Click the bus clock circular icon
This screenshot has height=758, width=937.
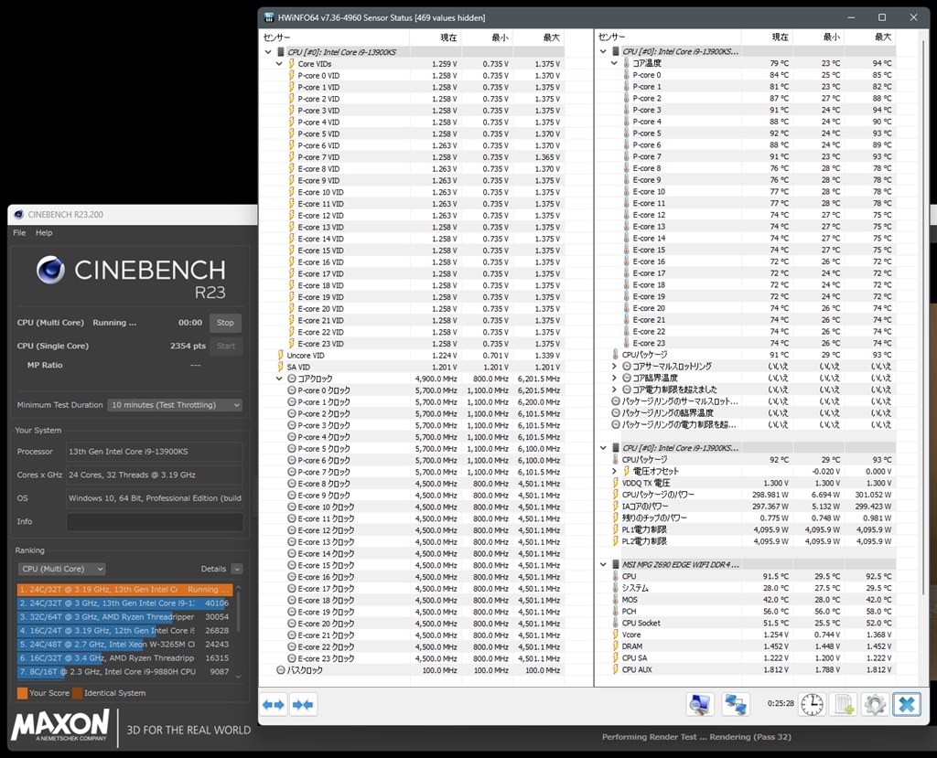pyautogui.click(x=280, y=670)
